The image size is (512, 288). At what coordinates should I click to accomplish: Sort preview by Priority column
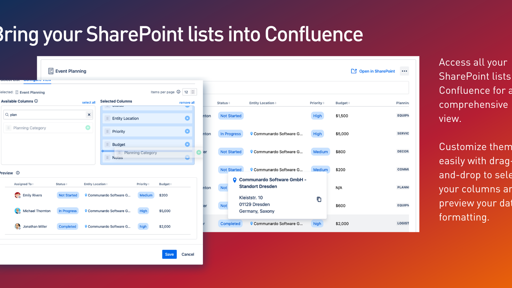143,184
